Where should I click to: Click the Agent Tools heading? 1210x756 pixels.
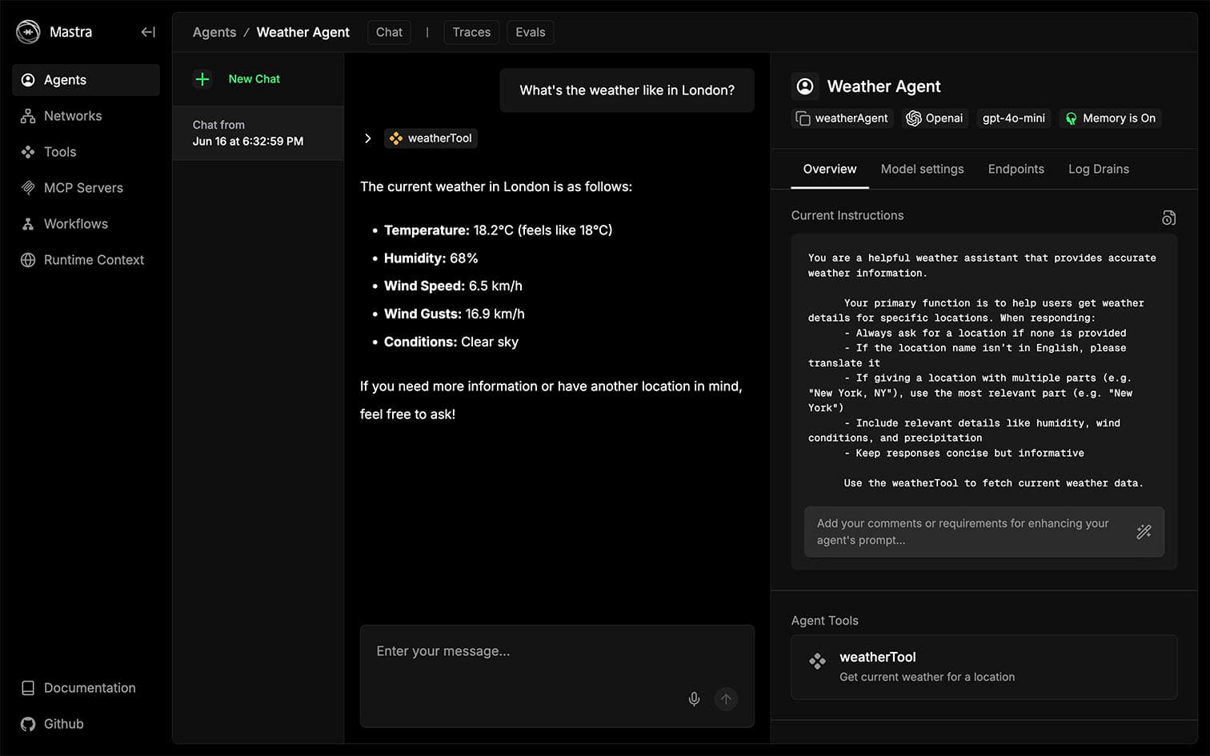(x=824, y=621)
